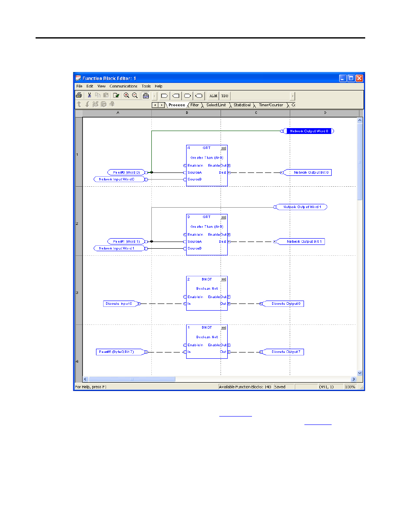Open properties of GRT block 3
This screenshot has width=400, height=517.
pos(223,217)
